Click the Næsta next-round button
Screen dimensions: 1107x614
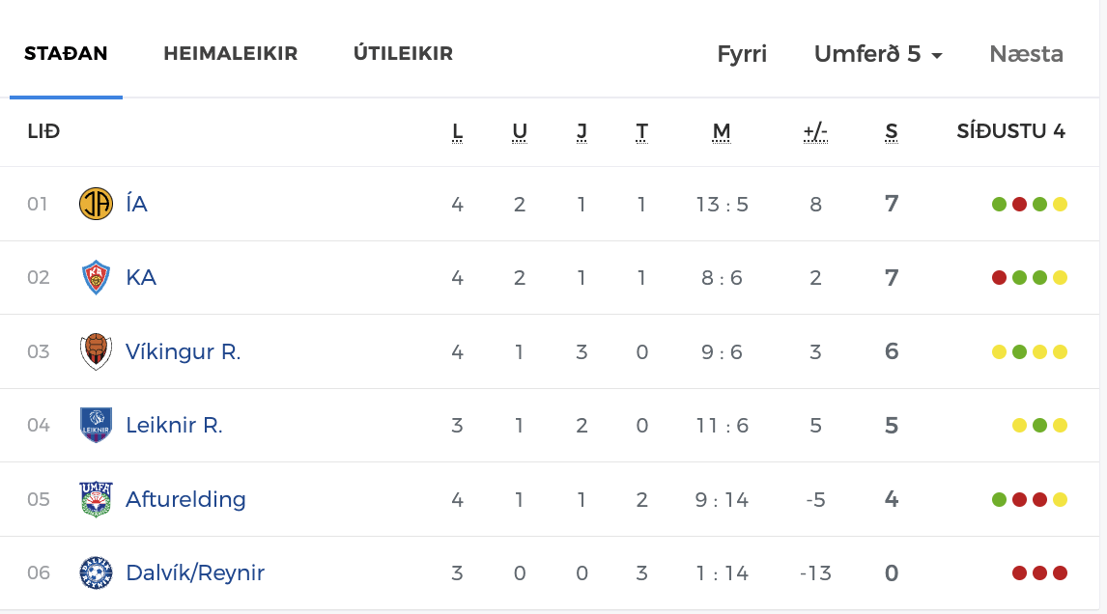coord(1026,54)
